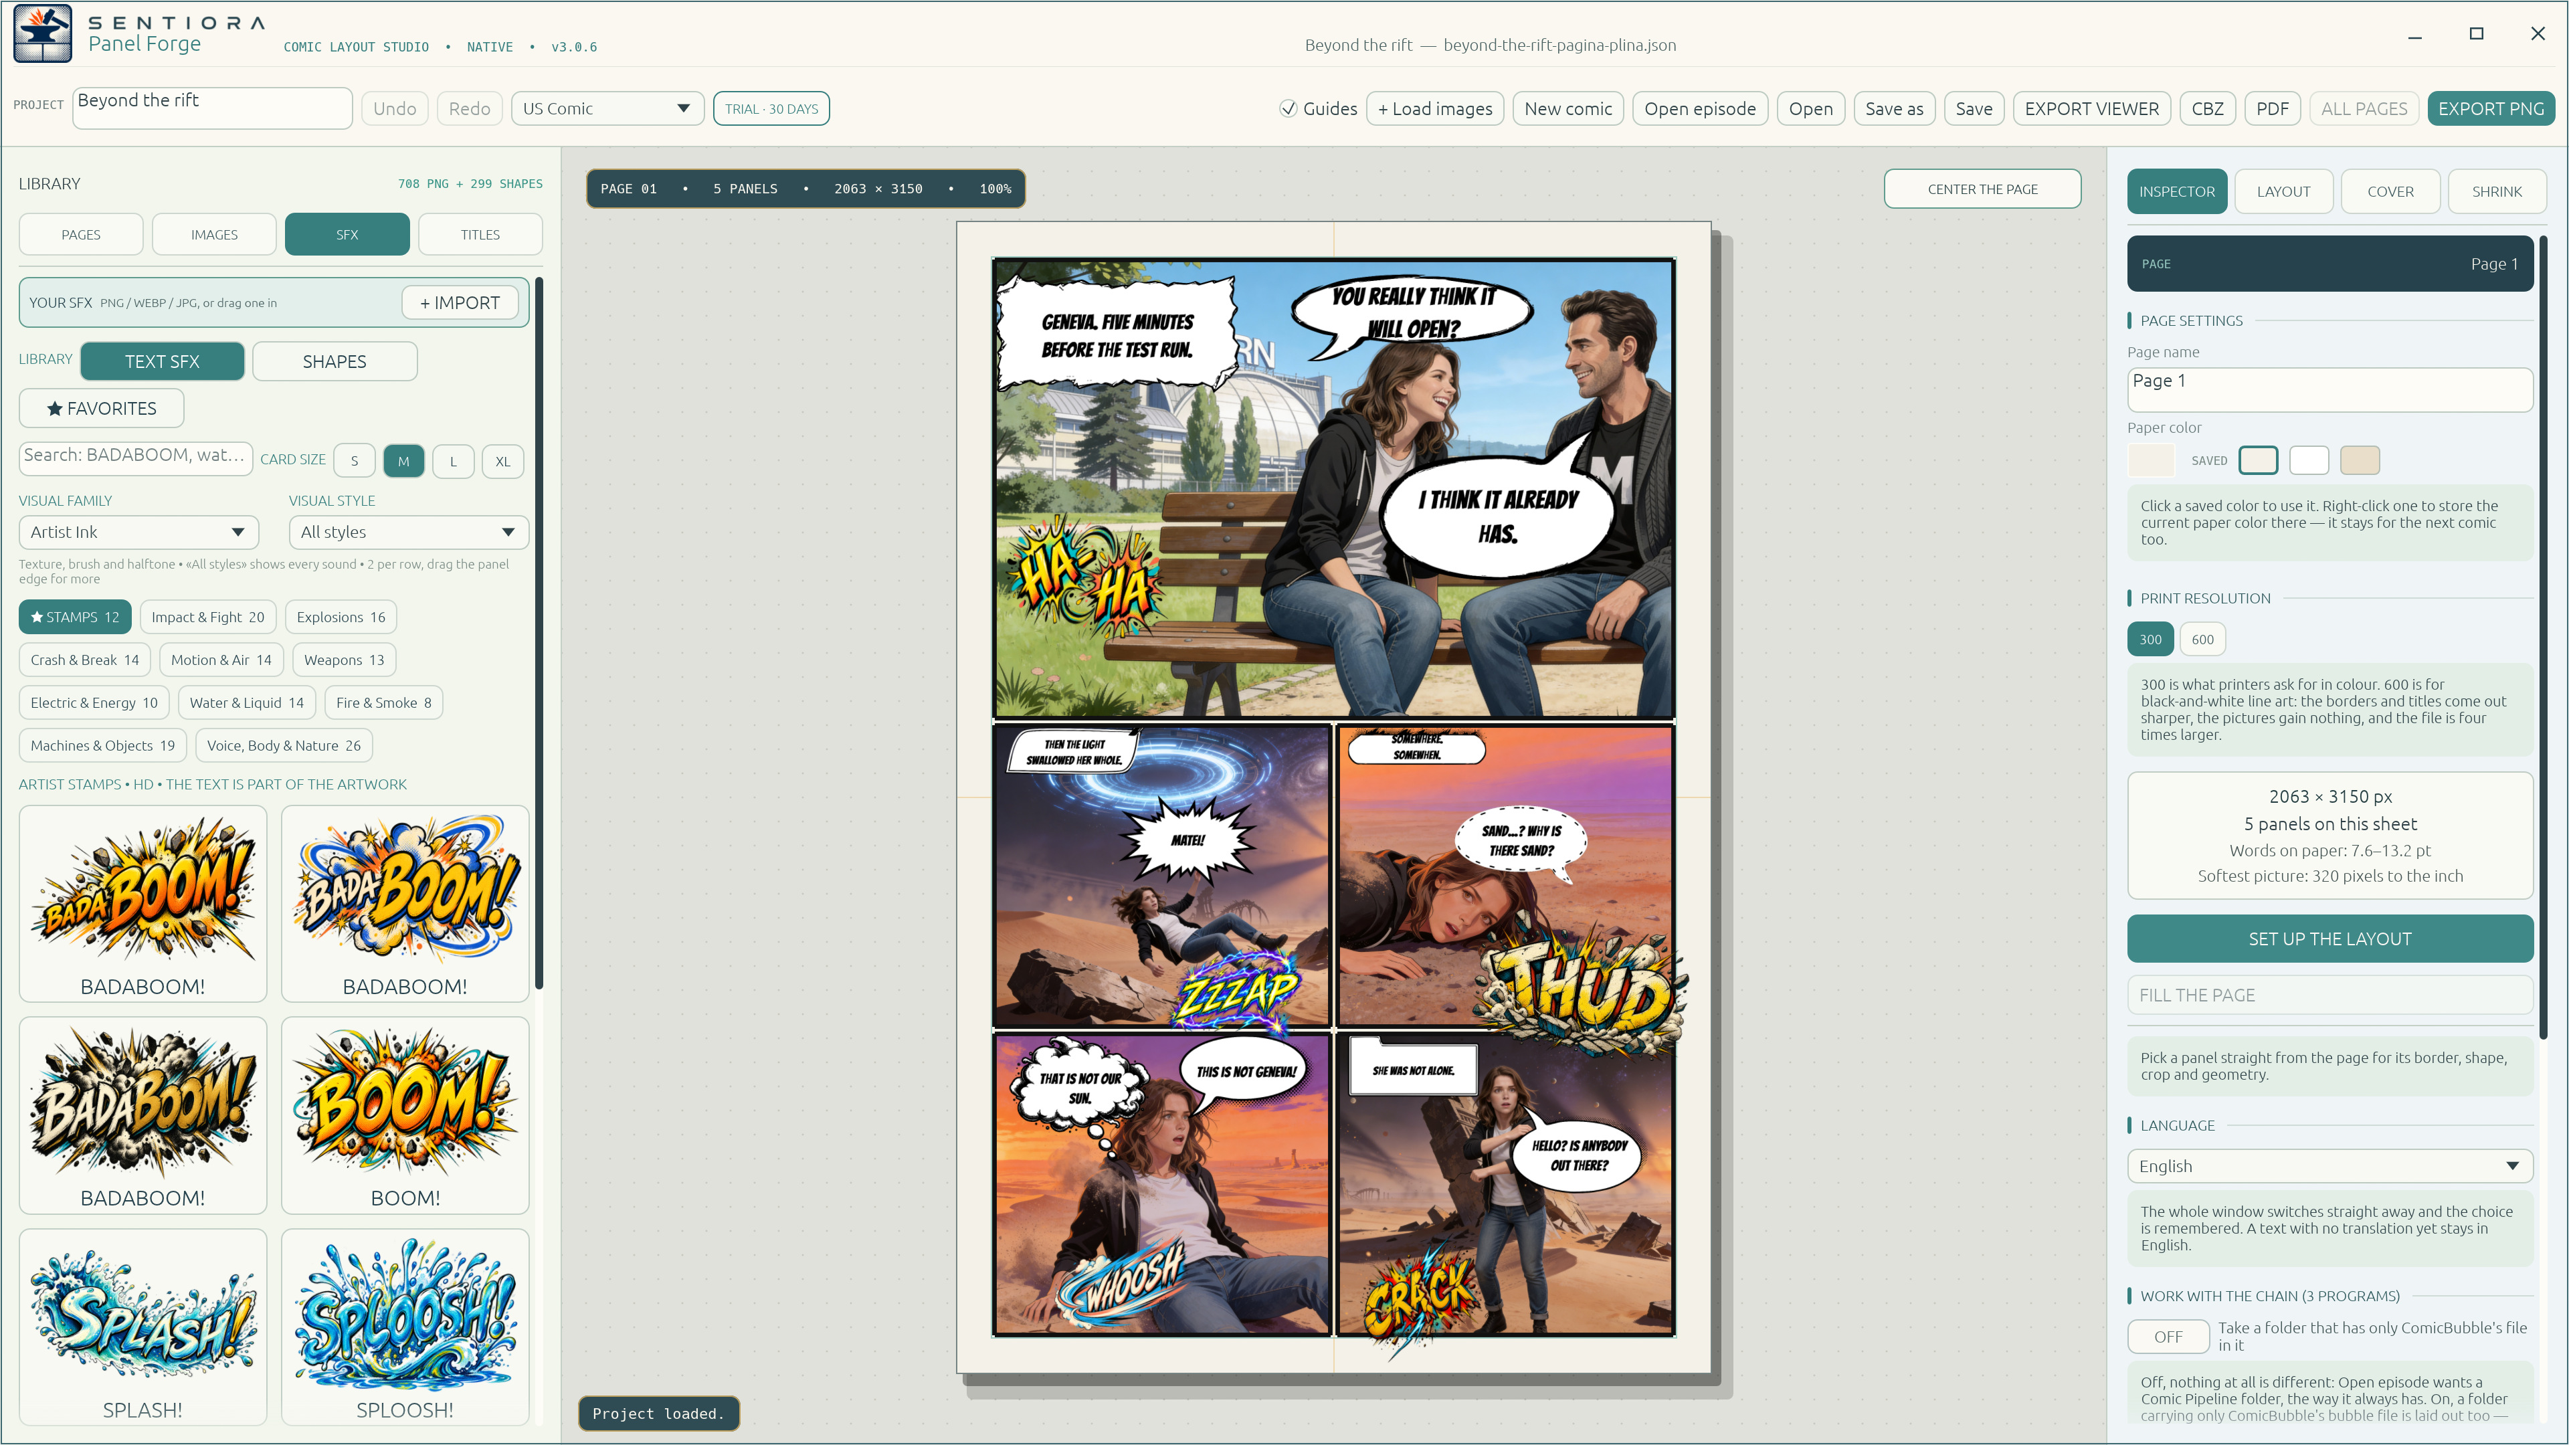This screenshot has height=1445, width=2569.
Task: Filter by Water & Liquid 14 category
Action: pos(248,703)
